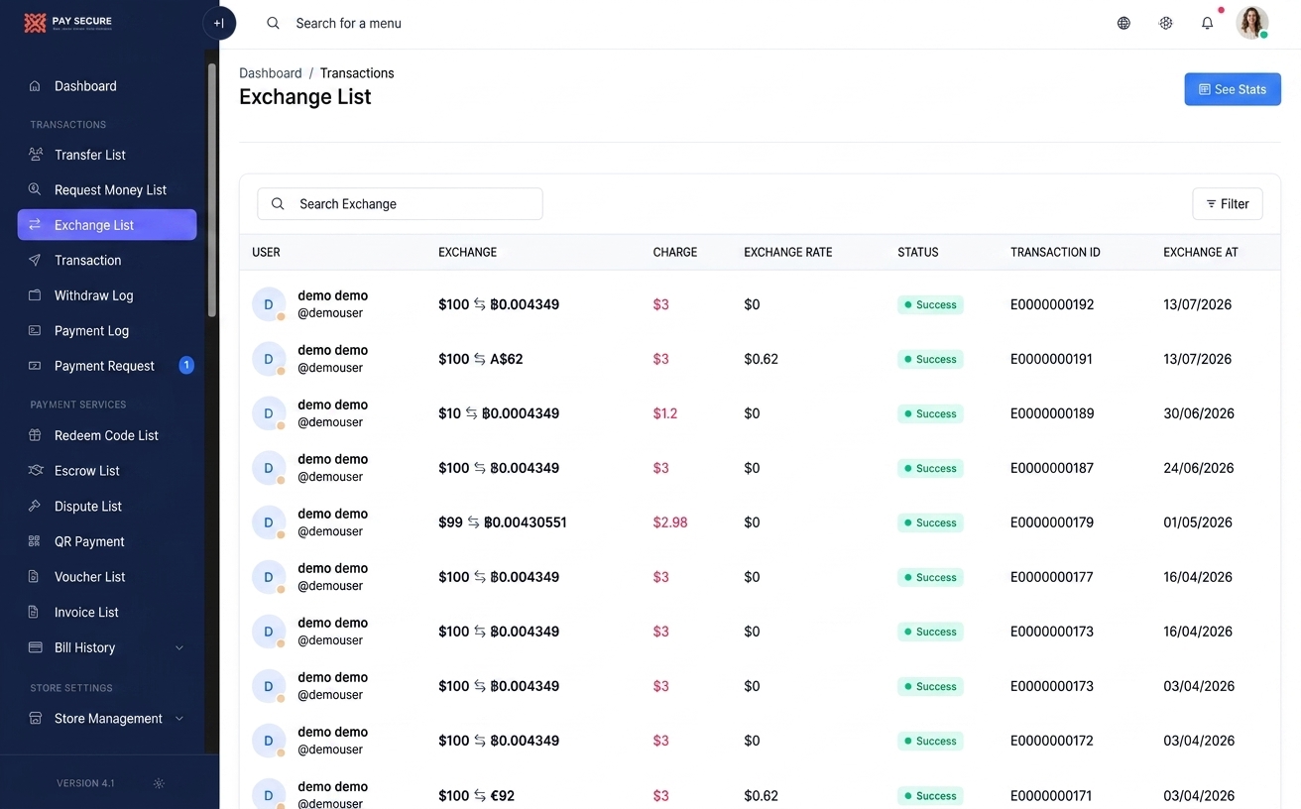Open the Filter options

click(1228, 204)
